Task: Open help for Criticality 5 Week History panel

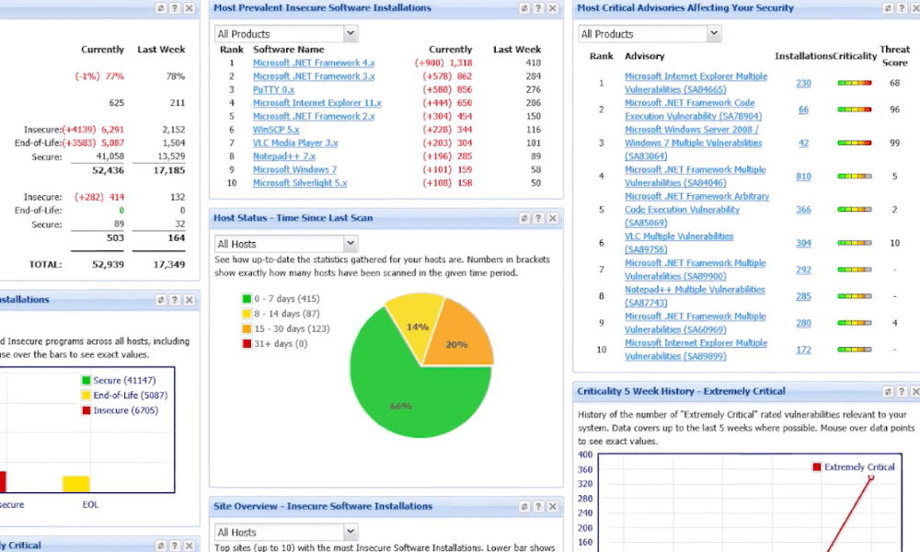Action: click(x=904, y=392)
